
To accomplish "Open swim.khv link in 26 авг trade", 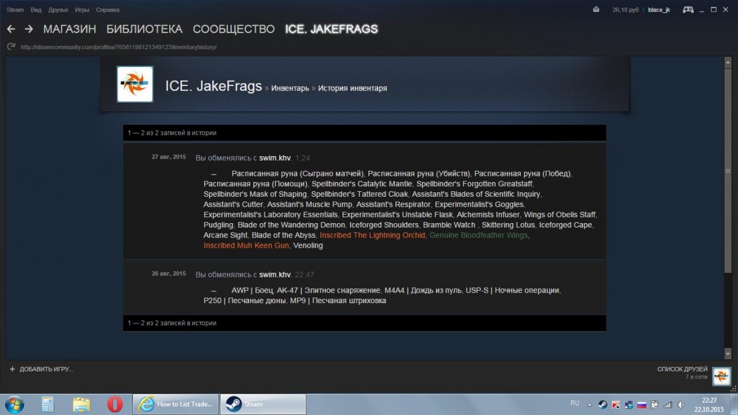I will click(x=275, y=274).
